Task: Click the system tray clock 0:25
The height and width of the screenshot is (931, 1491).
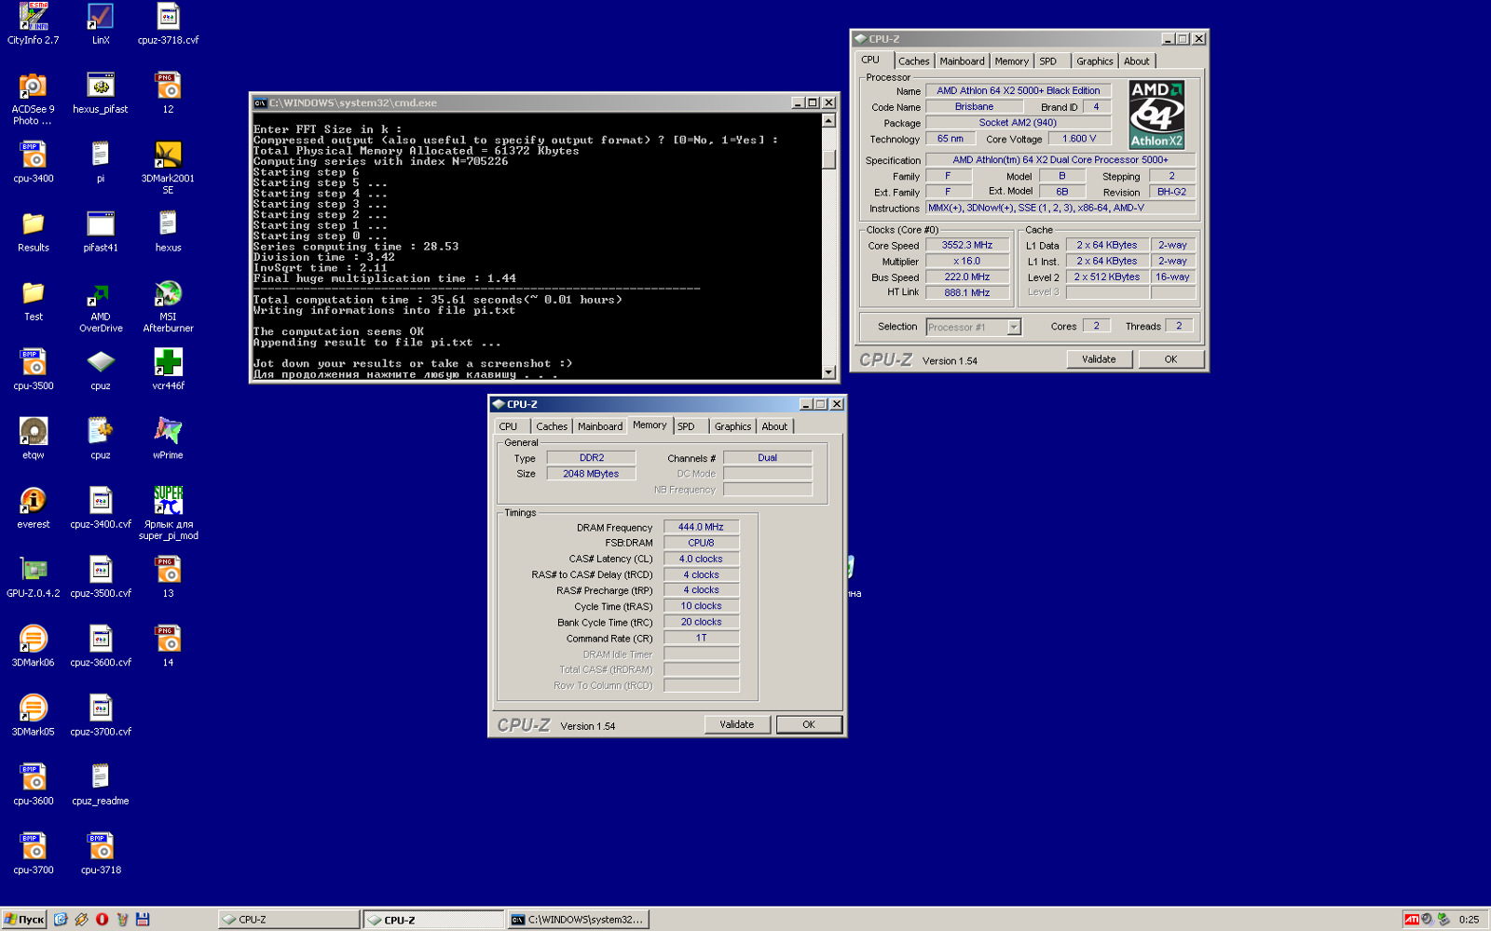Action: pos(1469,919)
